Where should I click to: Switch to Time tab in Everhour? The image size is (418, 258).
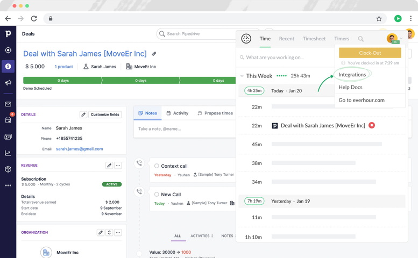pyautogui.click(x=265, y=39)
